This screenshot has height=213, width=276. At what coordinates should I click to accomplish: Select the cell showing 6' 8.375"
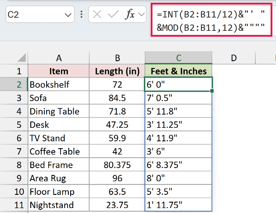[178, 165]
